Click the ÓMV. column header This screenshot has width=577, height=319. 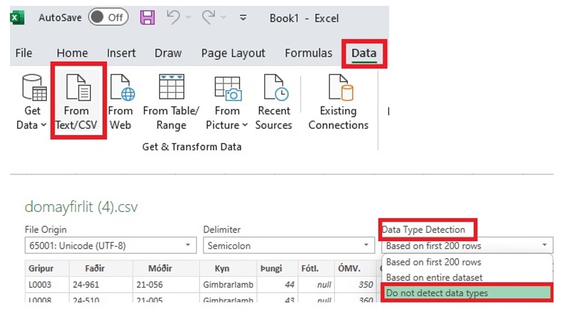pyautogui.click(x=356, y=268)
